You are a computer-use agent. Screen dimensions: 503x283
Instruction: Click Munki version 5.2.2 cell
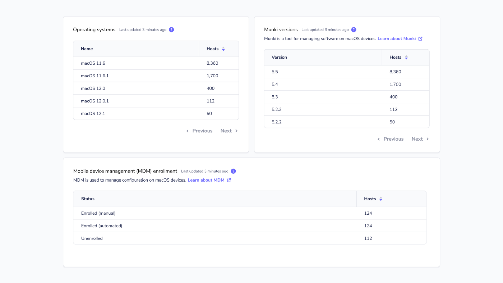pyautogui.click(x=277, y=122)
